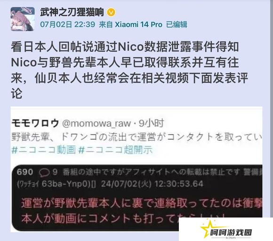Image resolution: width=273 pixels, height=241 pixels.
Task: Click the yellow verified badge icon
Action: click(111, 12)
